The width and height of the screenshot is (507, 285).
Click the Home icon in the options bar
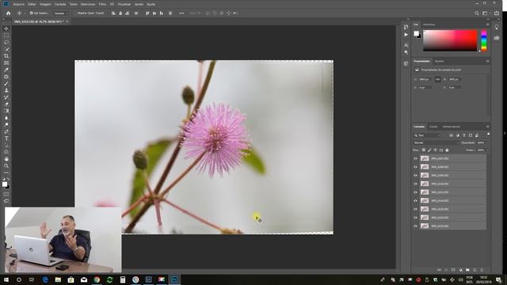[9, 13]
